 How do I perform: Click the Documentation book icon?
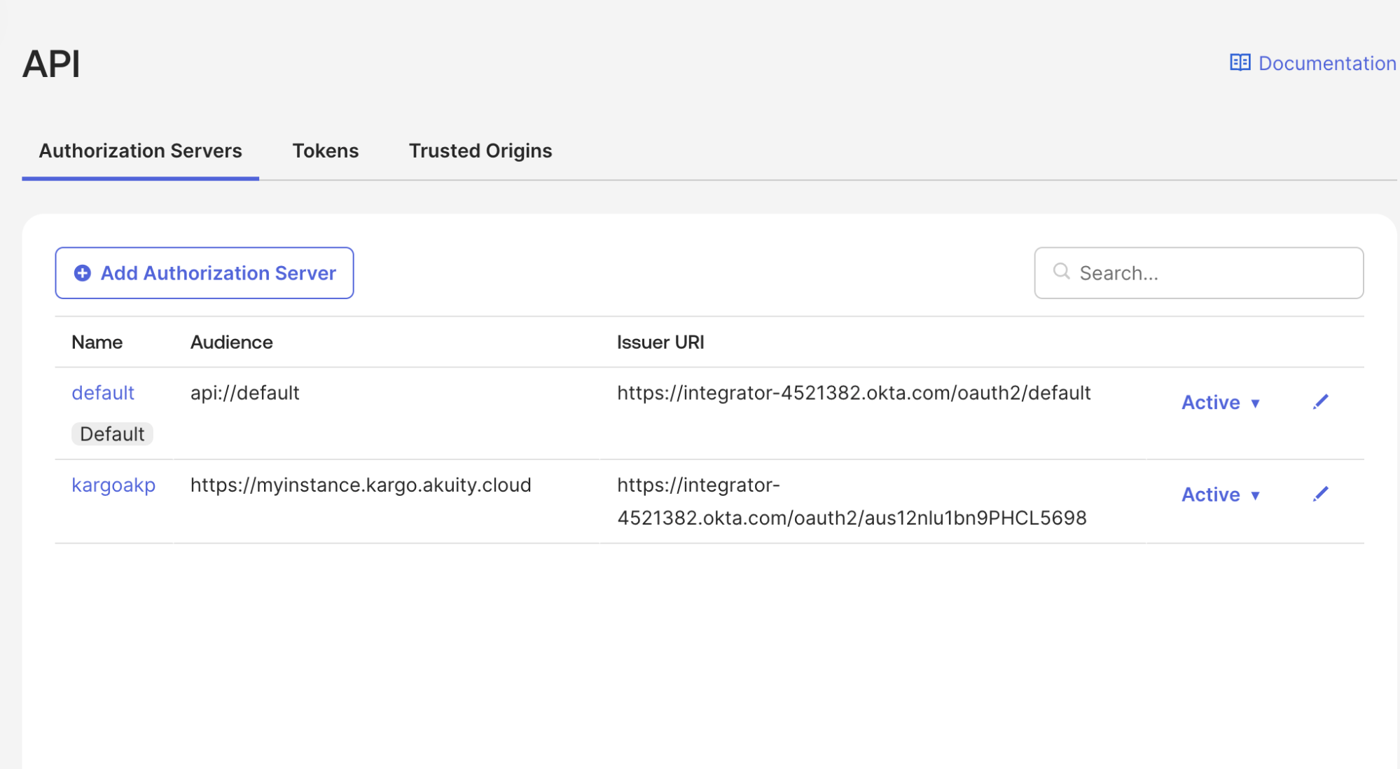1240,63
